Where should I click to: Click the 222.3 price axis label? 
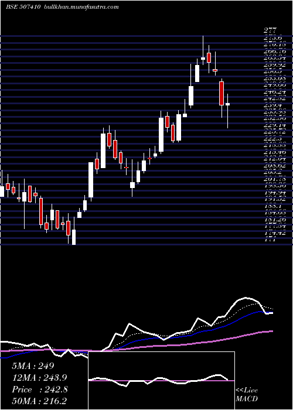click(274, 139)
